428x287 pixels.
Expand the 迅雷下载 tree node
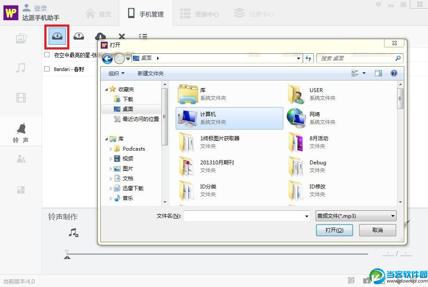coord(111,188)
